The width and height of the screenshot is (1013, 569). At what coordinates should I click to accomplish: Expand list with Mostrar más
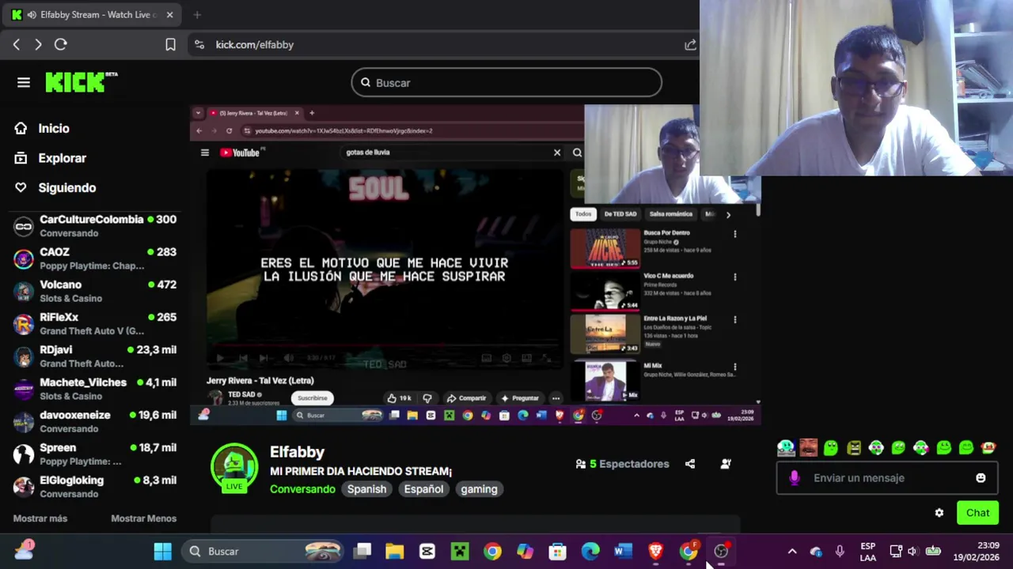pyautogui.click(x=40, y=518)
